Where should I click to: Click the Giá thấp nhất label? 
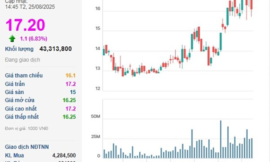pos(22,117)
